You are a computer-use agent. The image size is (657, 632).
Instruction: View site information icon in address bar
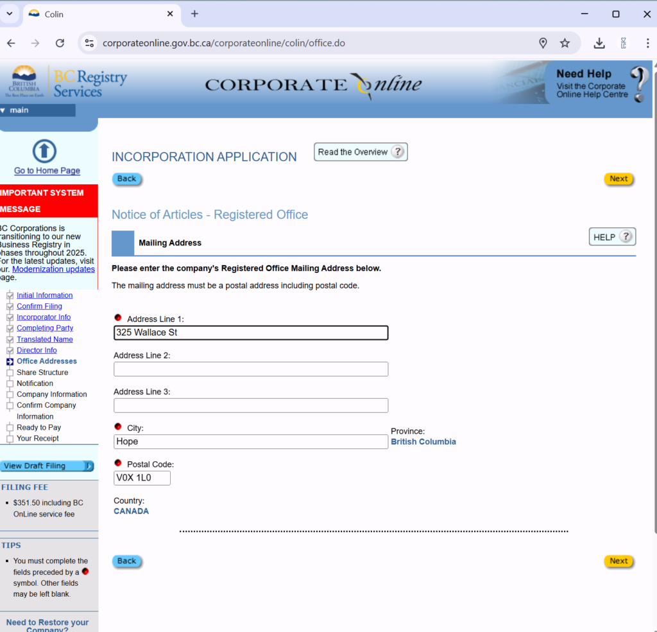click(x=90, y=43)
